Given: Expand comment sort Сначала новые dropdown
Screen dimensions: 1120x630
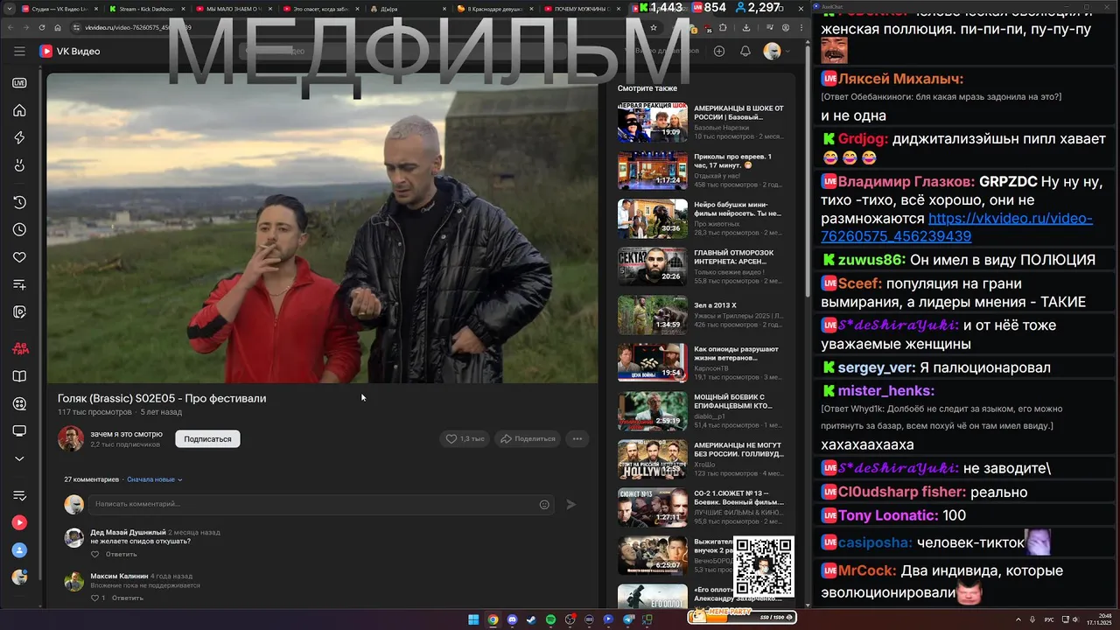Looking at the screenshot, I should click(x=155, y=479).
